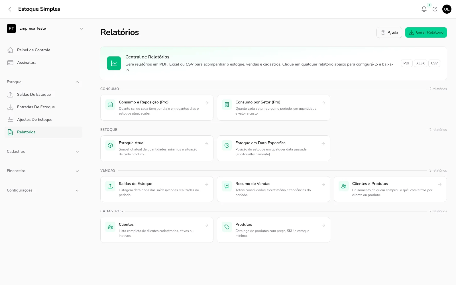456x285 pixels.
Task: Open the Saídas de Estoque report card
Action: (x=157, y=189)
